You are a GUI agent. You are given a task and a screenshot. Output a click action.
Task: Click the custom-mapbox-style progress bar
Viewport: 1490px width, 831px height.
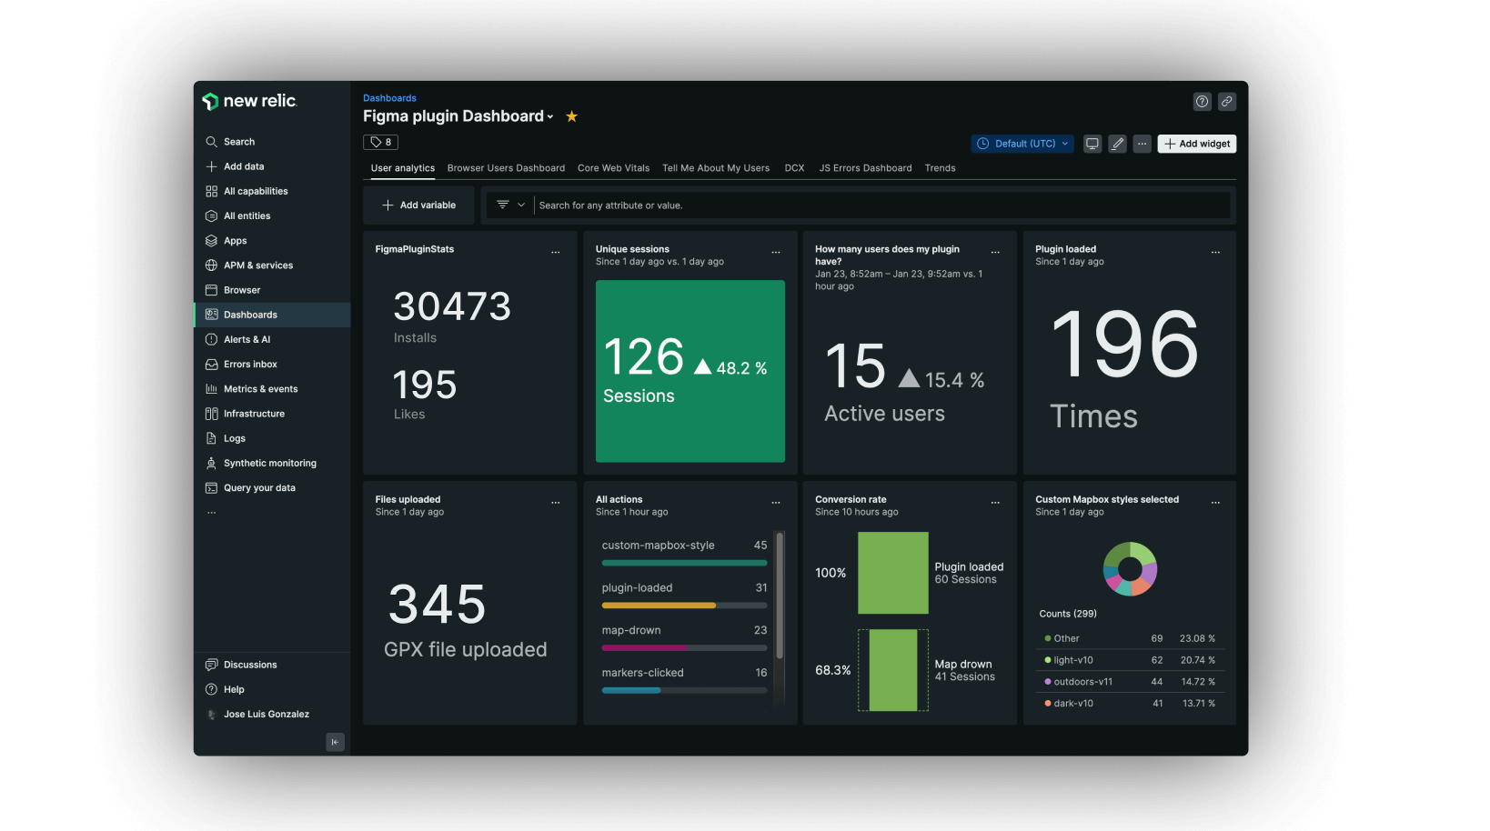click(x=684, y=563)
